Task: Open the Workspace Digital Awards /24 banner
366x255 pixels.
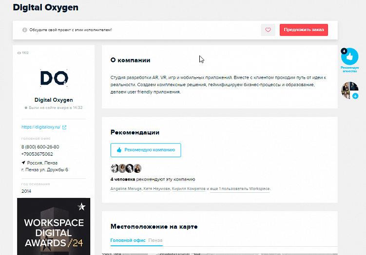Action: coord(54,227)
